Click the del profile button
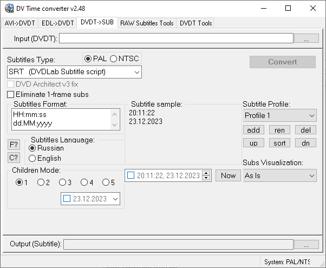The image size is (326, 268). pos(305,130)
